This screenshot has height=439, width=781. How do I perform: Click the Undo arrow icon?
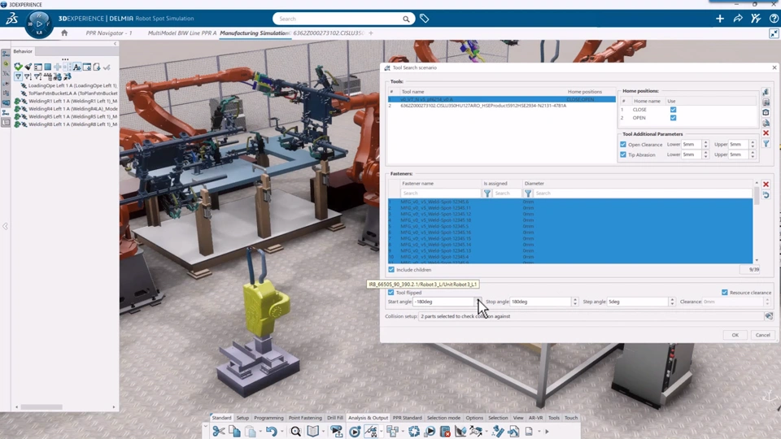click(x=271, y=431)
